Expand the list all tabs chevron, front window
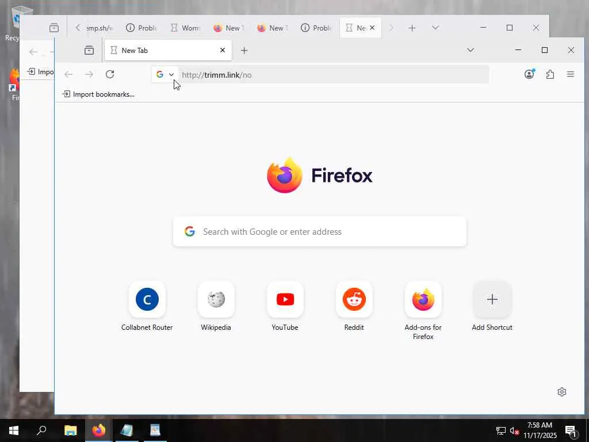The image size is (589, 442). point(470,50)
